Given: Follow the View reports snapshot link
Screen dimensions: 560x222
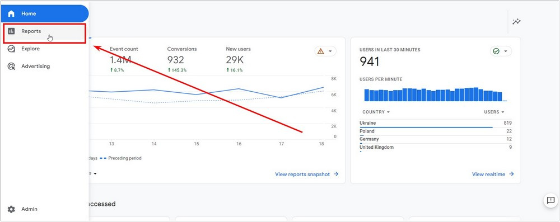Looking at the screenshot, I should [x=307, y=174].
